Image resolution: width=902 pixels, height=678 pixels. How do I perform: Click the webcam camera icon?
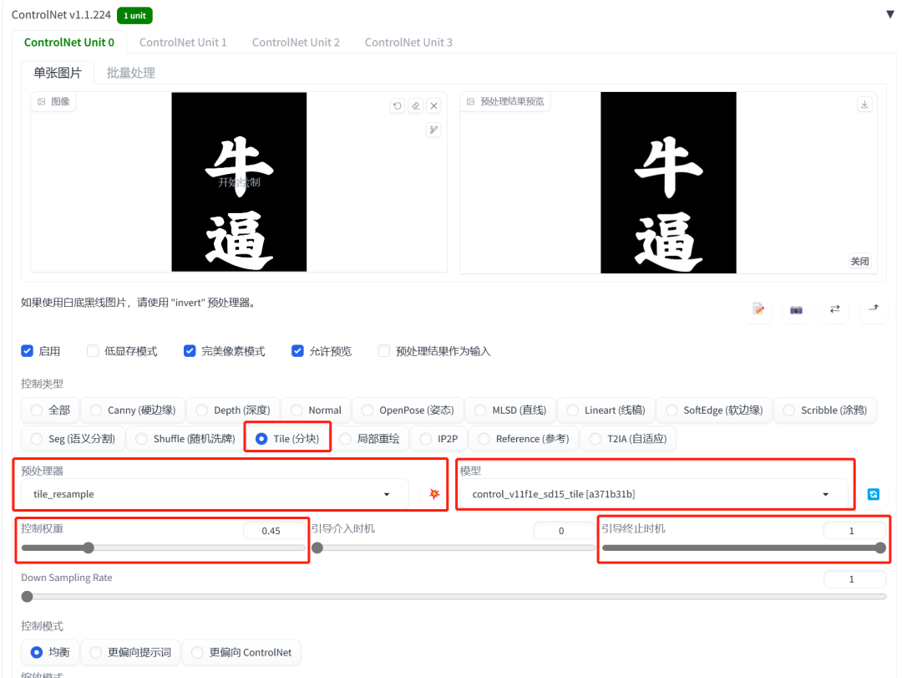pyautogui.click(x=796, y=309)
